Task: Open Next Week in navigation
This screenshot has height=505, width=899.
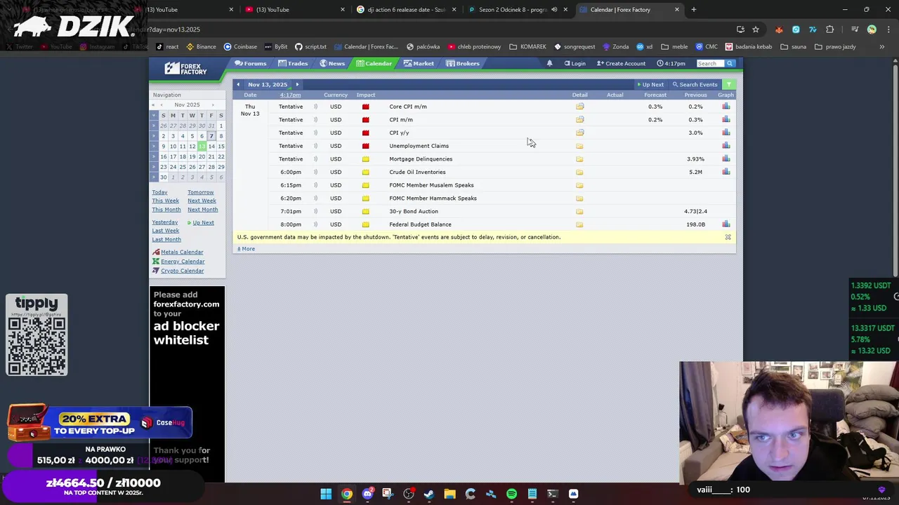Action: click(202, 201)
